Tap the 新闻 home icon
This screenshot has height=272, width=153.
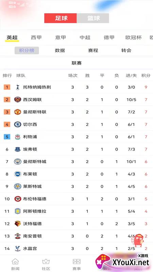15,261
